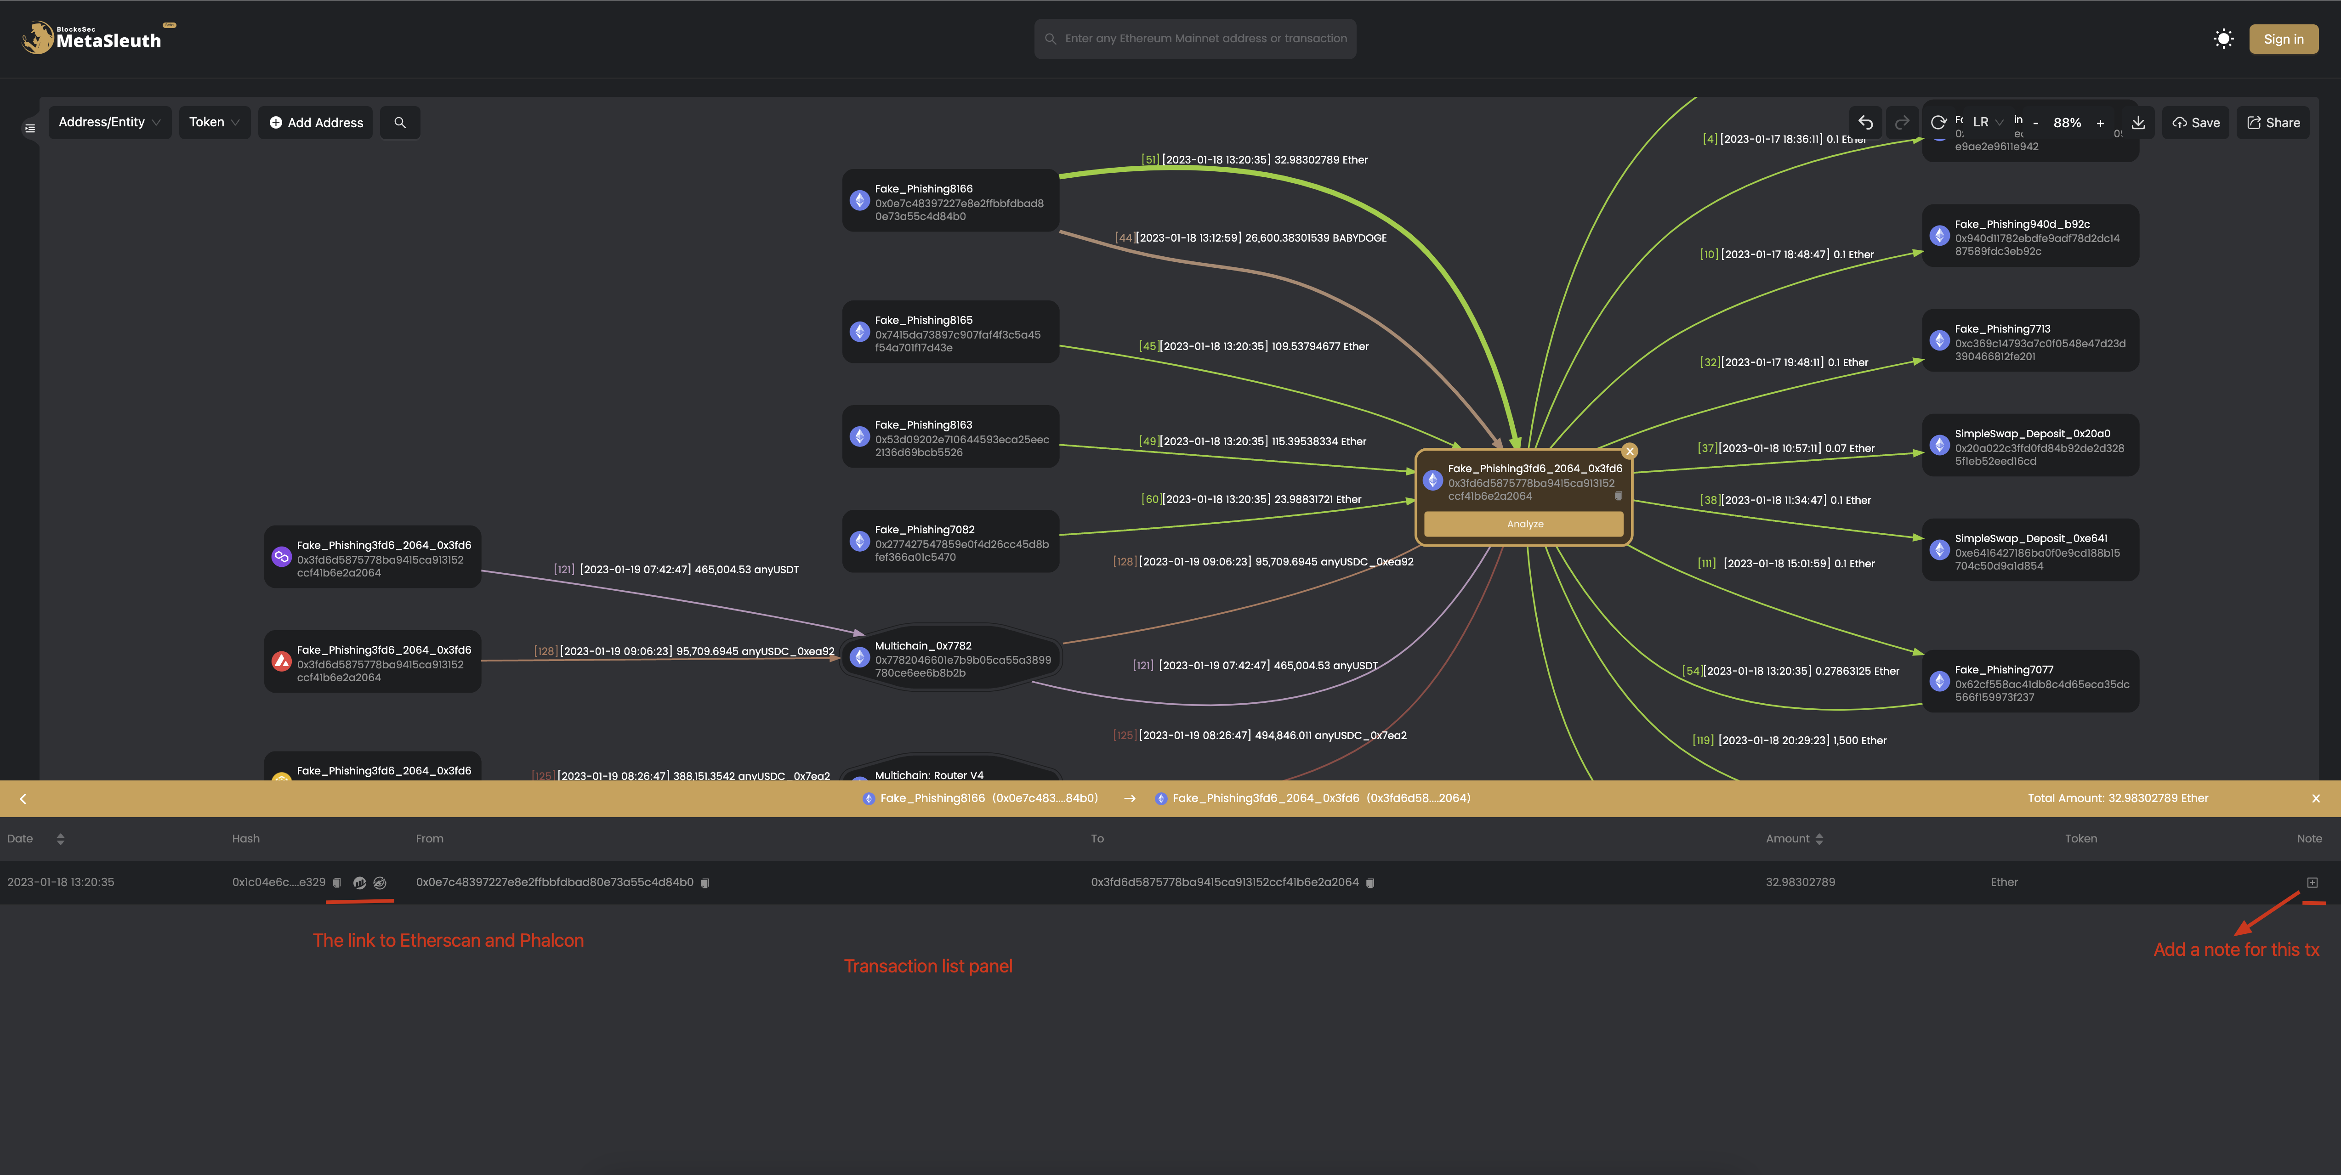This screenshot has height=1175, width=2341.
Task: Zoom out with the minus button
Action: tap(2036, 124)
